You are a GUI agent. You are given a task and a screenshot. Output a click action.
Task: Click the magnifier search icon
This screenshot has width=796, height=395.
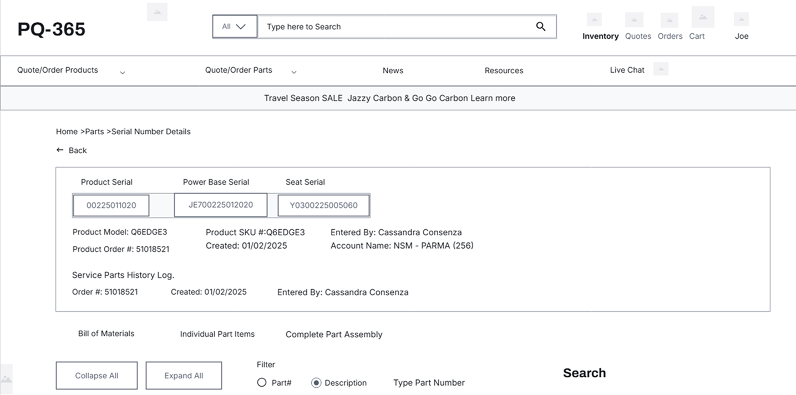tap(541, 27)
